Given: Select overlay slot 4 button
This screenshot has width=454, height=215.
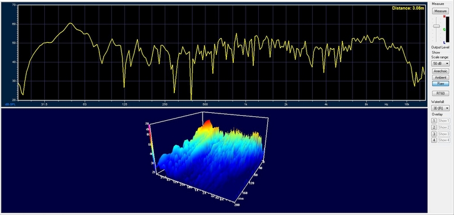Looking at the screenshot, I should click(x=434, y=140).
